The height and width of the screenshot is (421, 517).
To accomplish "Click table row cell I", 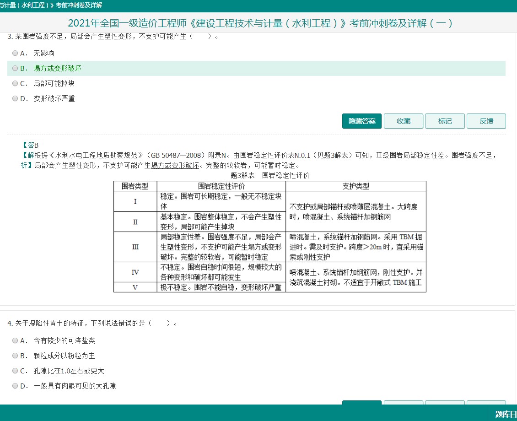I will click(x=135, y=201).
